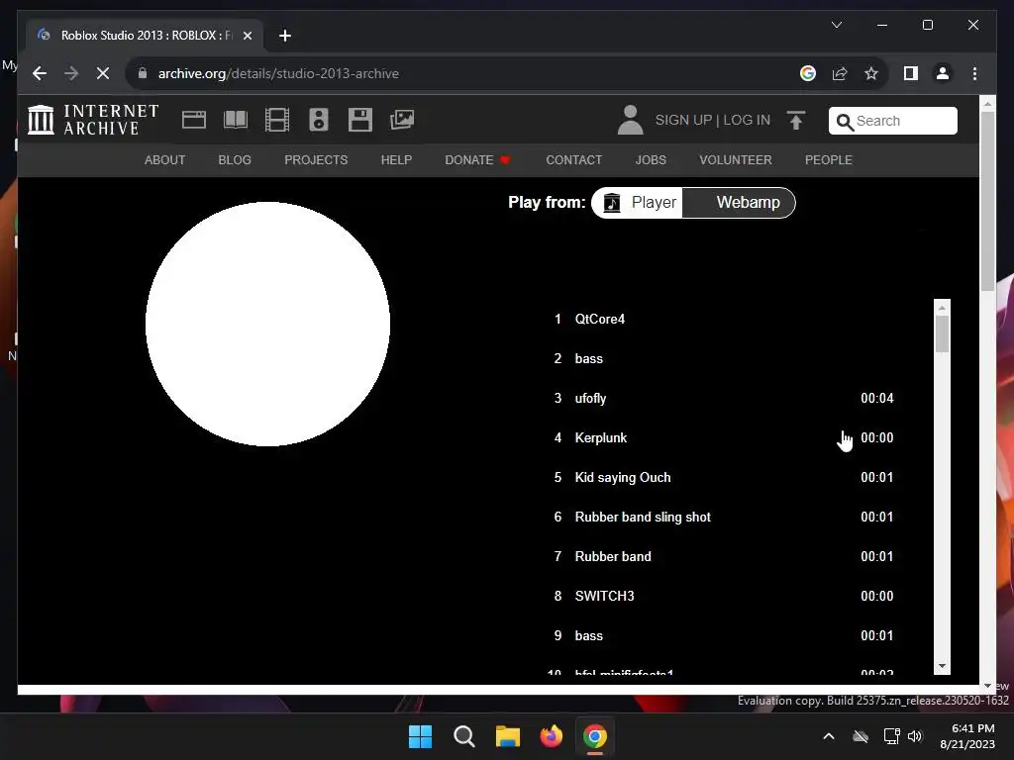The width and height of the screenshot is (1014, 760).
Task: Play track 1 QtCore4
Action: [724, 320]
